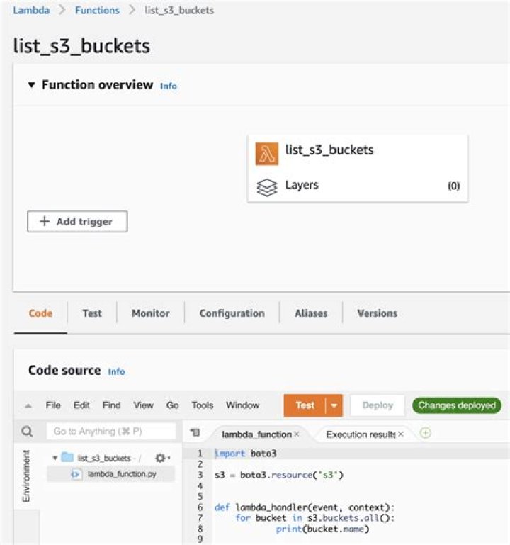
Task: Collapse the Function overview section
Action: pyautogui.click(x=32, y=85)
